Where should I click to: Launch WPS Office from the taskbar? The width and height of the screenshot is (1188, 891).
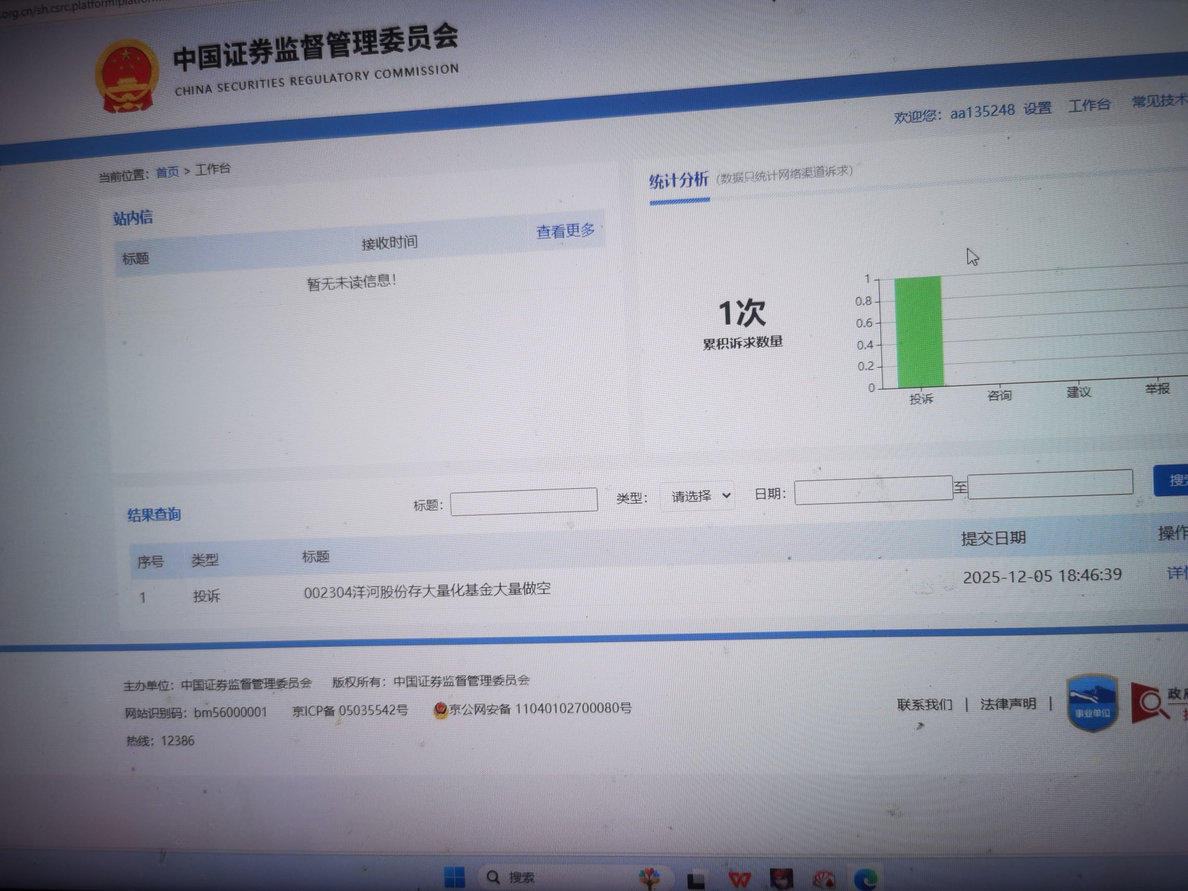click(739, 880)
